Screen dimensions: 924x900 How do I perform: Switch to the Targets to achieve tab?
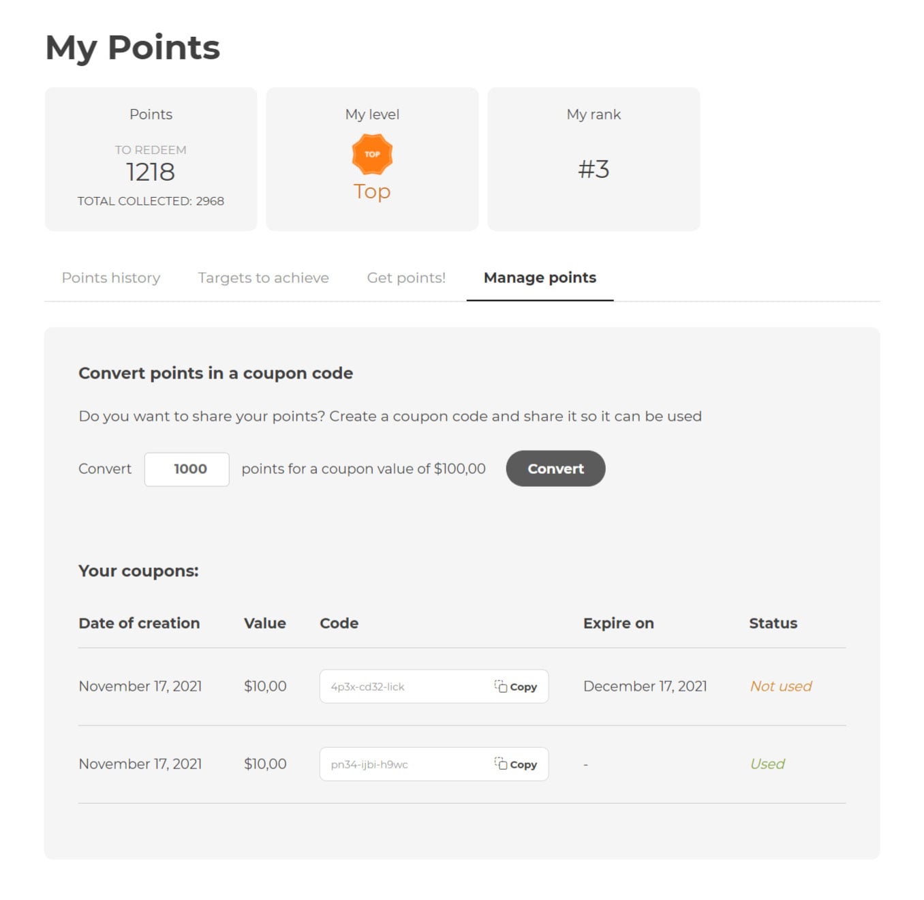(263, 277)
